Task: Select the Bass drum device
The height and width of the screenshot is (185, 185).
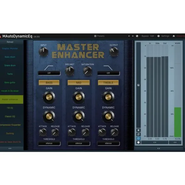Action: coord(10,57)
